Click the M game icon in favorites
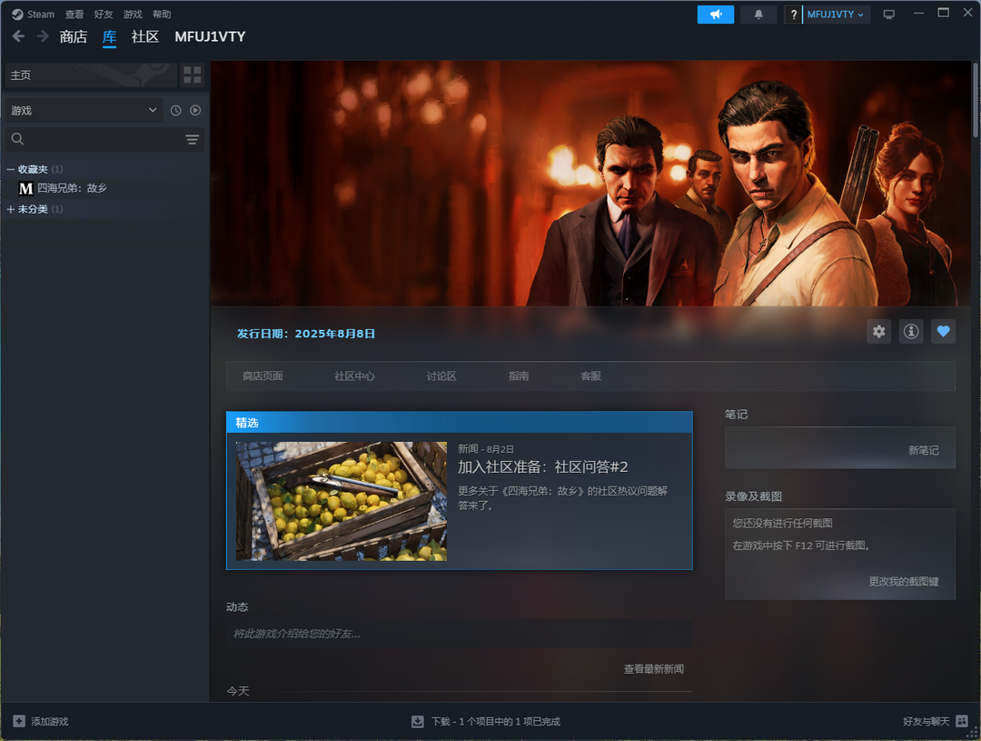The image size is (981, 741). coord(25,188)
